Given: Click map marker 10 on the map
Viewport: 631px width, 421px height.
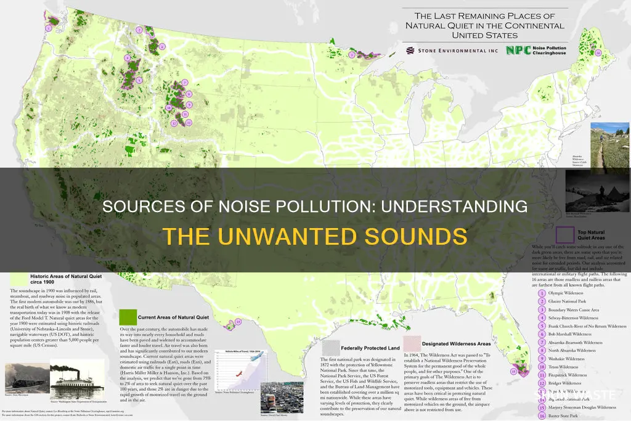Looking at the screenshot, I should pos(169,107).
